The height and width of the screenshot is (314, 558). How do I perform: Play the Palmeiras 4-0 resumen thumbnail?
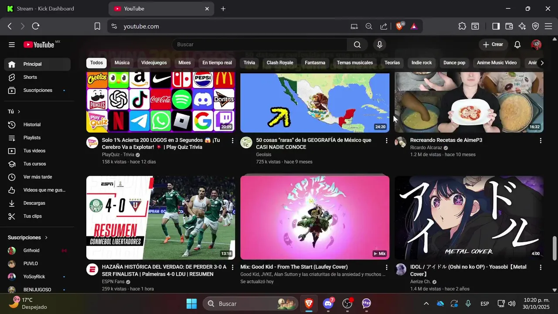(x=161, y=218)
